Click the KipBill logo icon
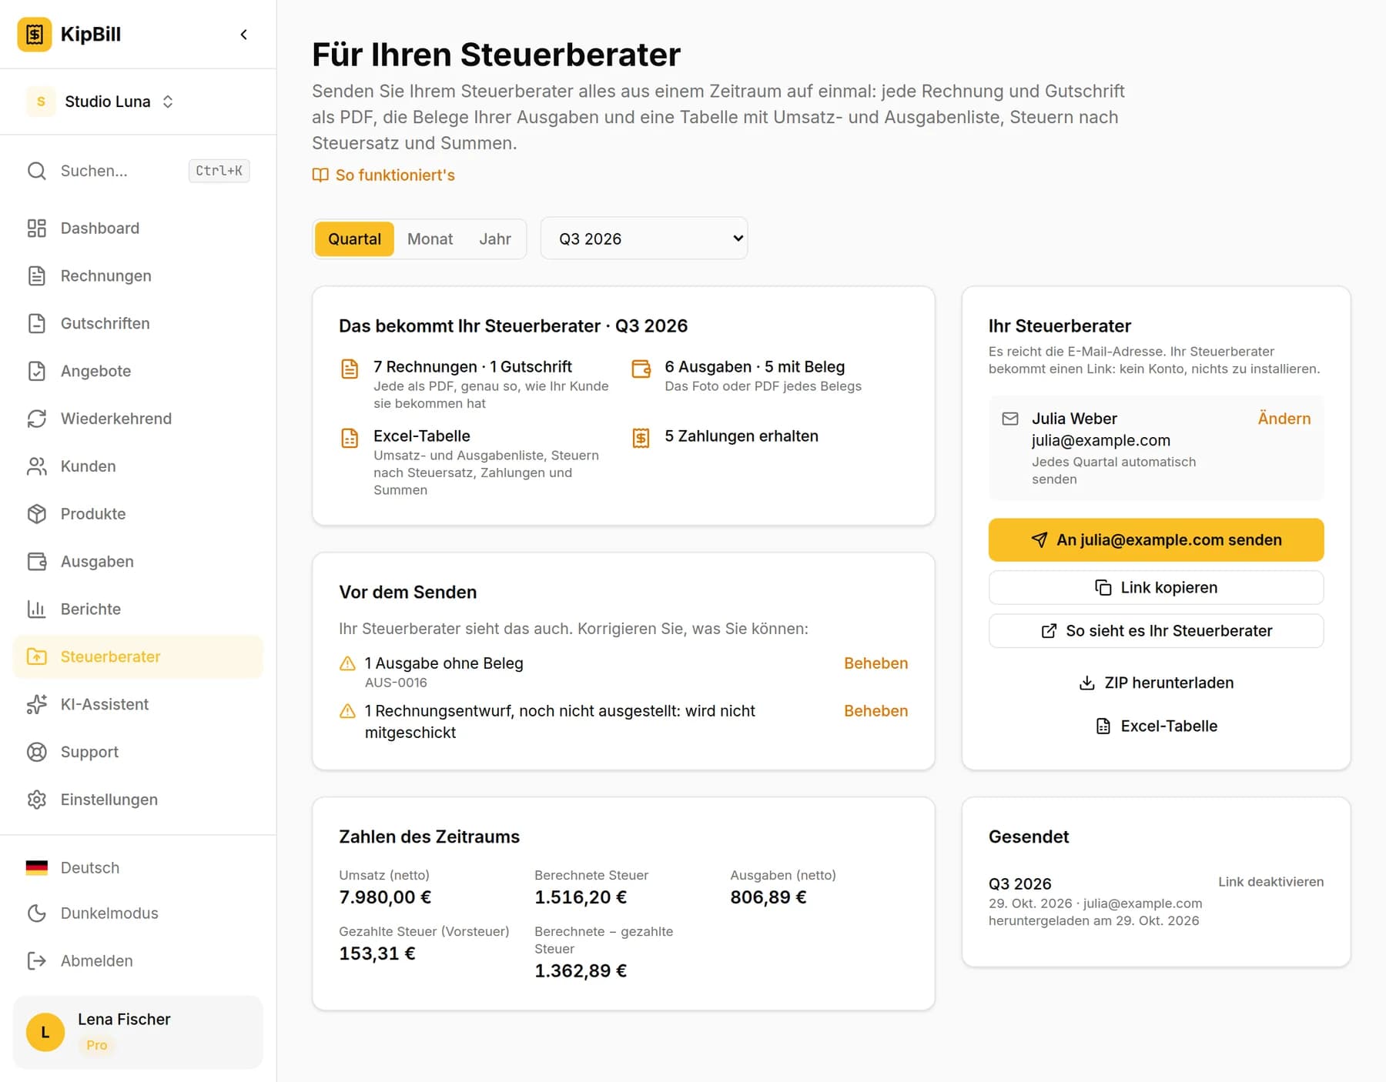The width and height of the screenshot is (1386, 1082). (x=35, y=35)
